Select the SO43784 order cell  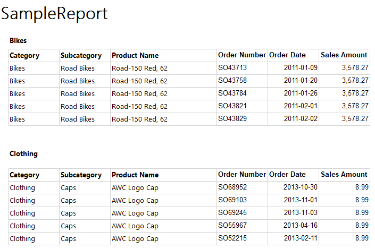coord(232,93)
